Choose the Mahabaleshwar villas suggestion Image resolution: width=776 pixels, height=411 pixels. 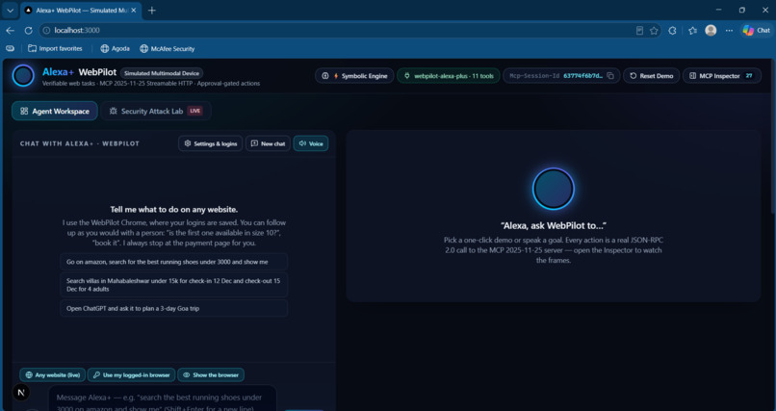point(173,284)
